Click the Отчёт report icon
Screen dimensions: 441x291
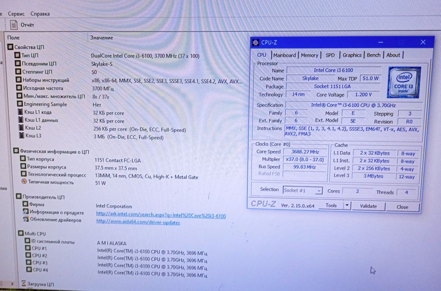tap(14, 25)
